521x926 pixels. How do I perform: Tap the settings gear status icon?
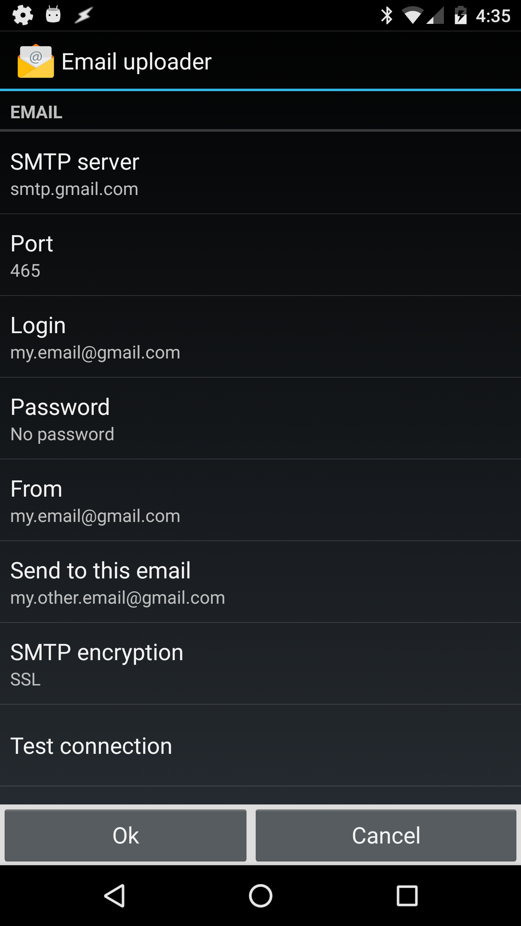(x=22, y=15)
